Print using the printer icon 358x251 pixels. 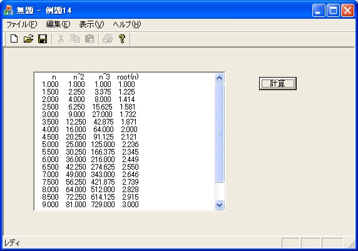[108, 39]
